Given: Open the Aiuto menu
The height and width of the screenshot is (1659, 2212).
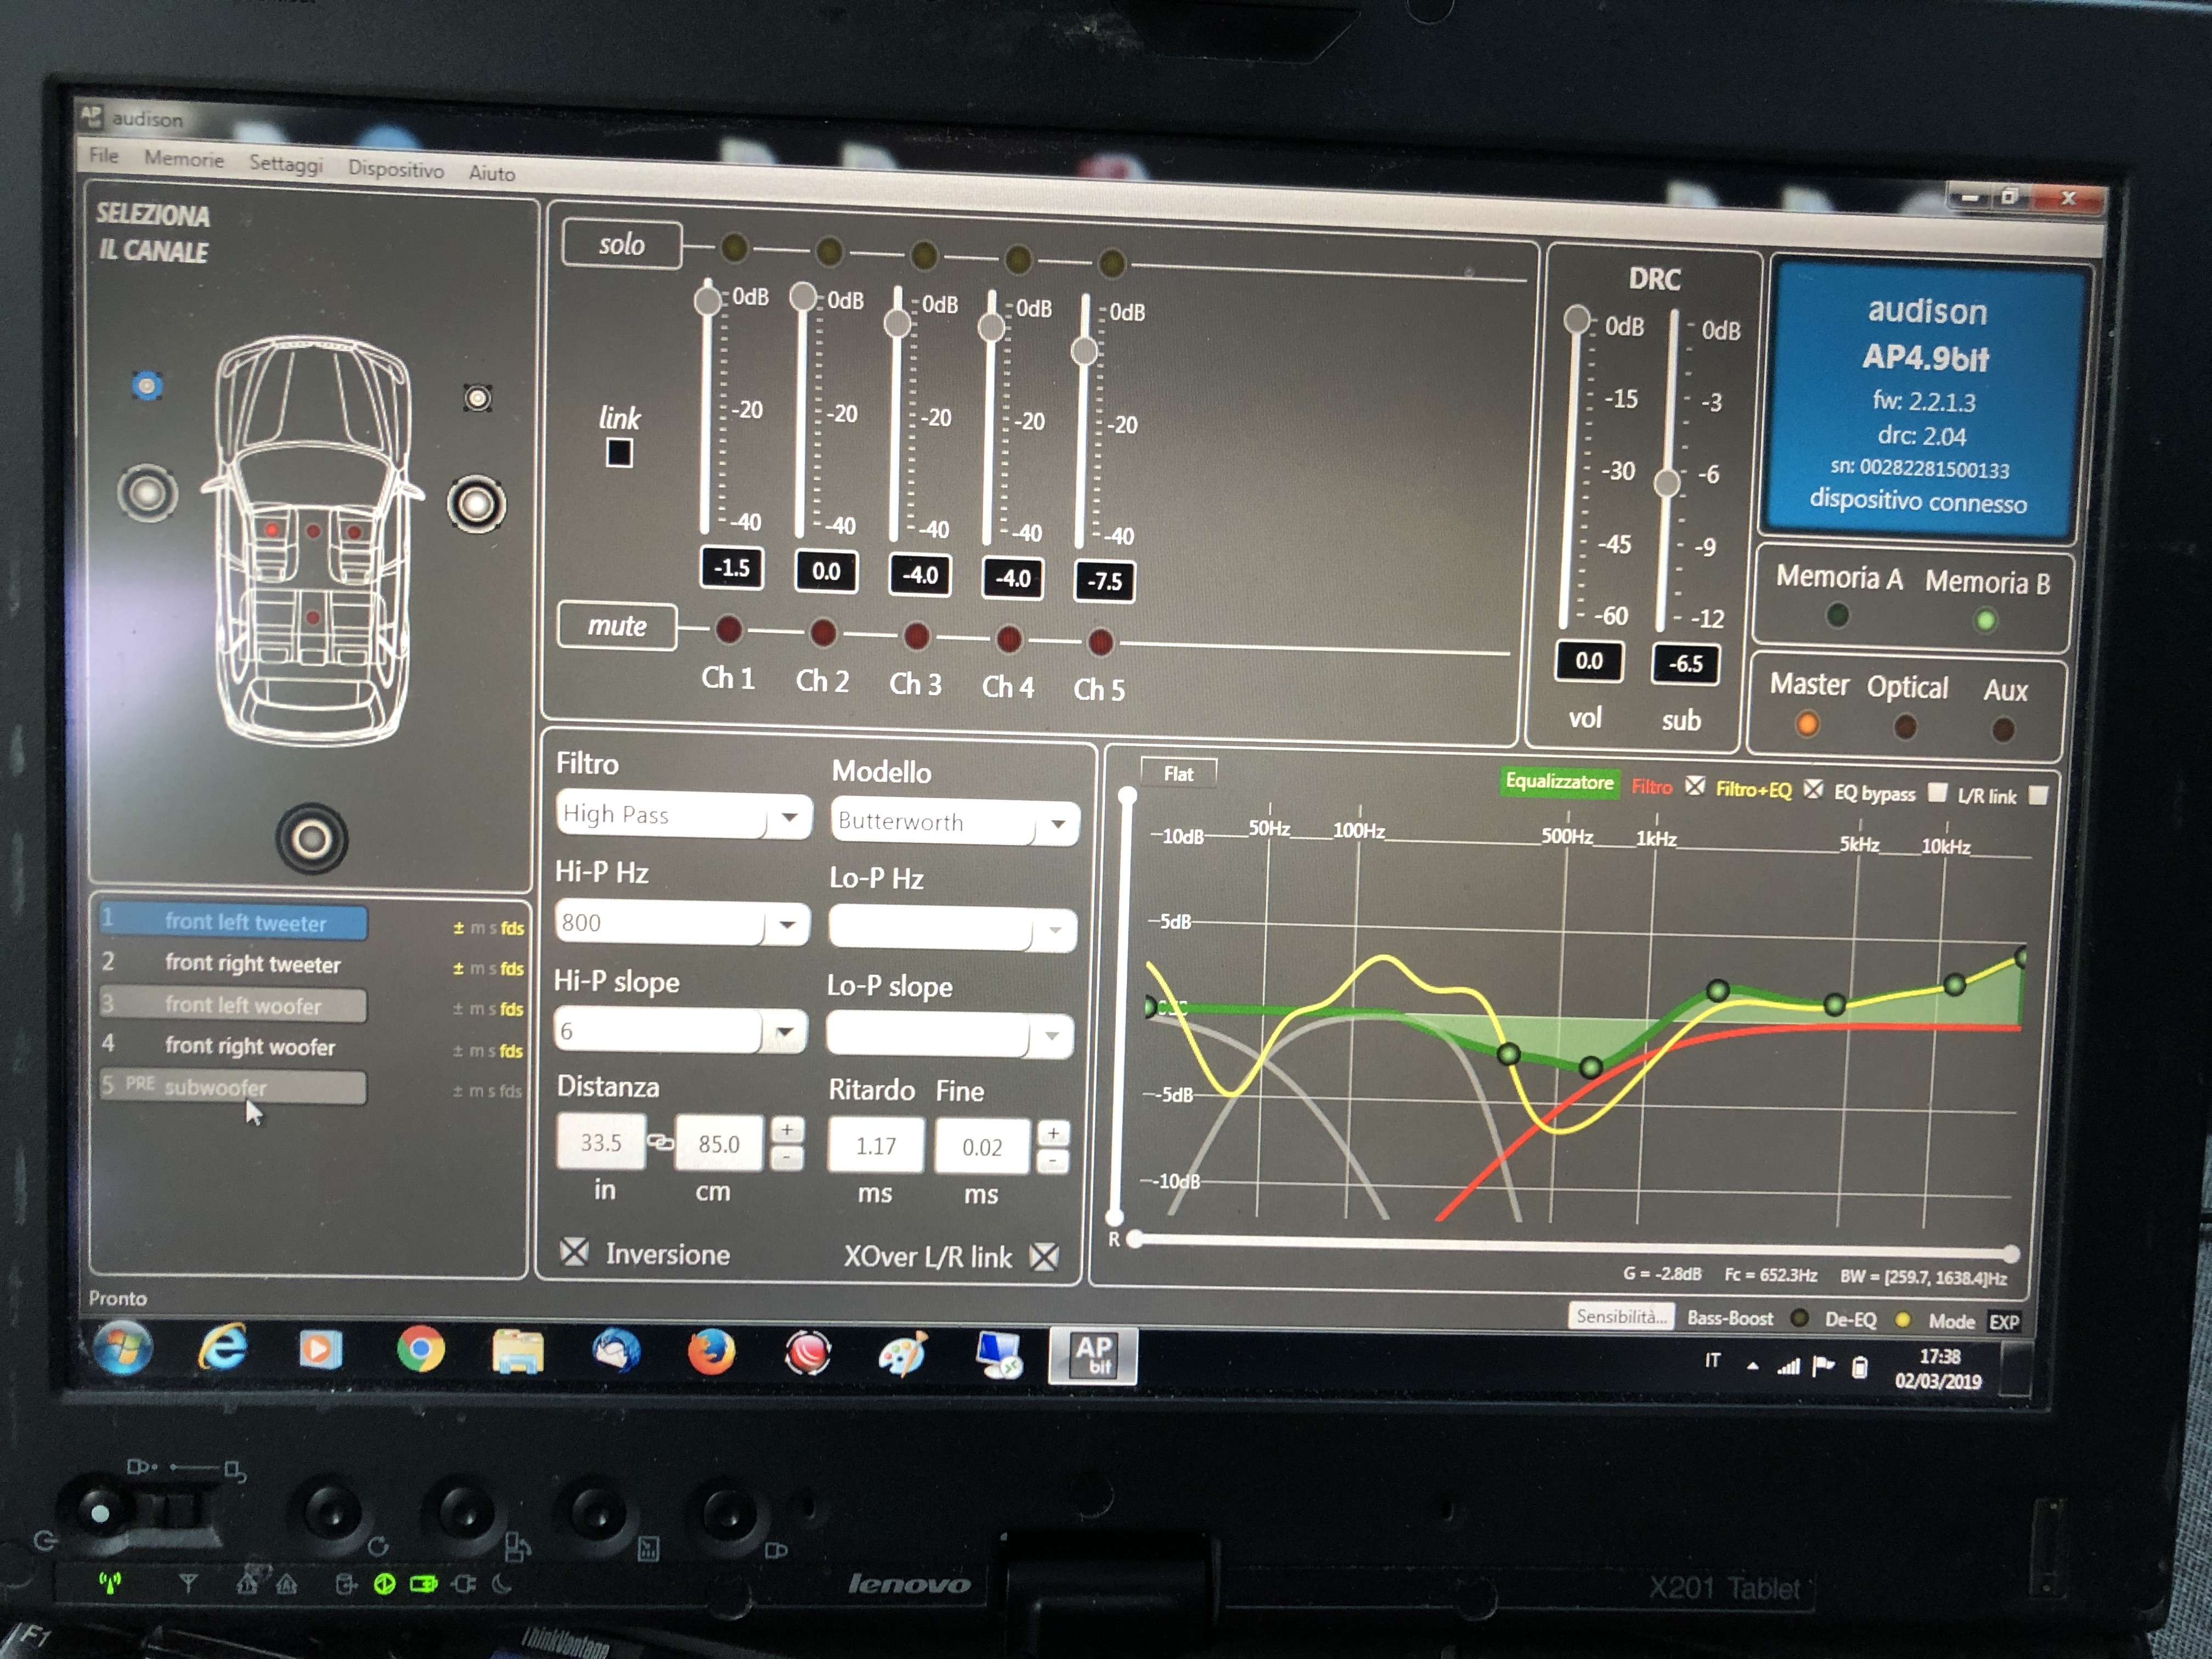Looking at the screenshot, I should [x=492, y=173].
